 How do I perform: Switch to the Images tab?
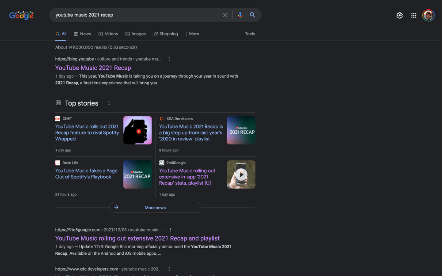(135, 34)
